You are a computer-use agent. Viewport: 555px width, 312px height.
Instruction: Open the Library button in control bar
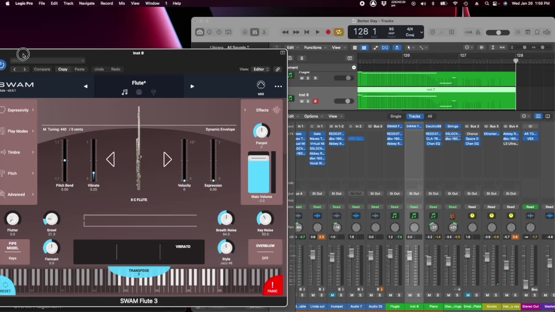(x=199, y=32)
